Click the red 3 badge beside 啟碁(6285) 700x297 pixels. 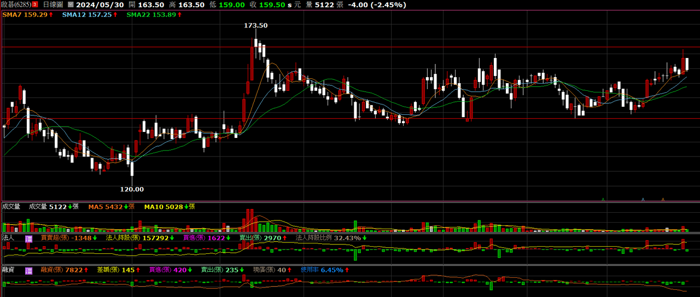tap(35, 4)
